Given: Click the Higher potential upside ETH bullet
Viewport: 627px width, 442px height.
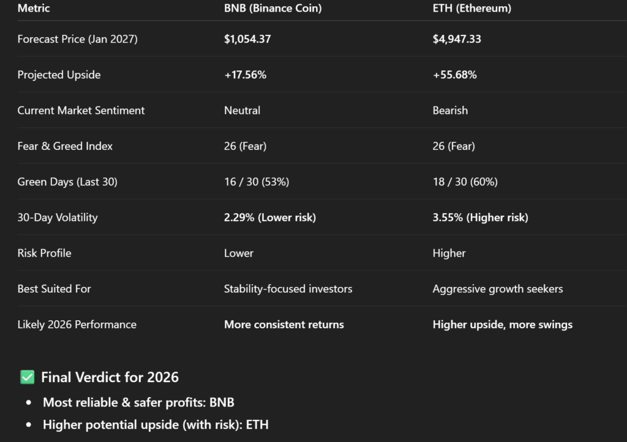Looking at the screenshot, I should [x=156, y=424].
